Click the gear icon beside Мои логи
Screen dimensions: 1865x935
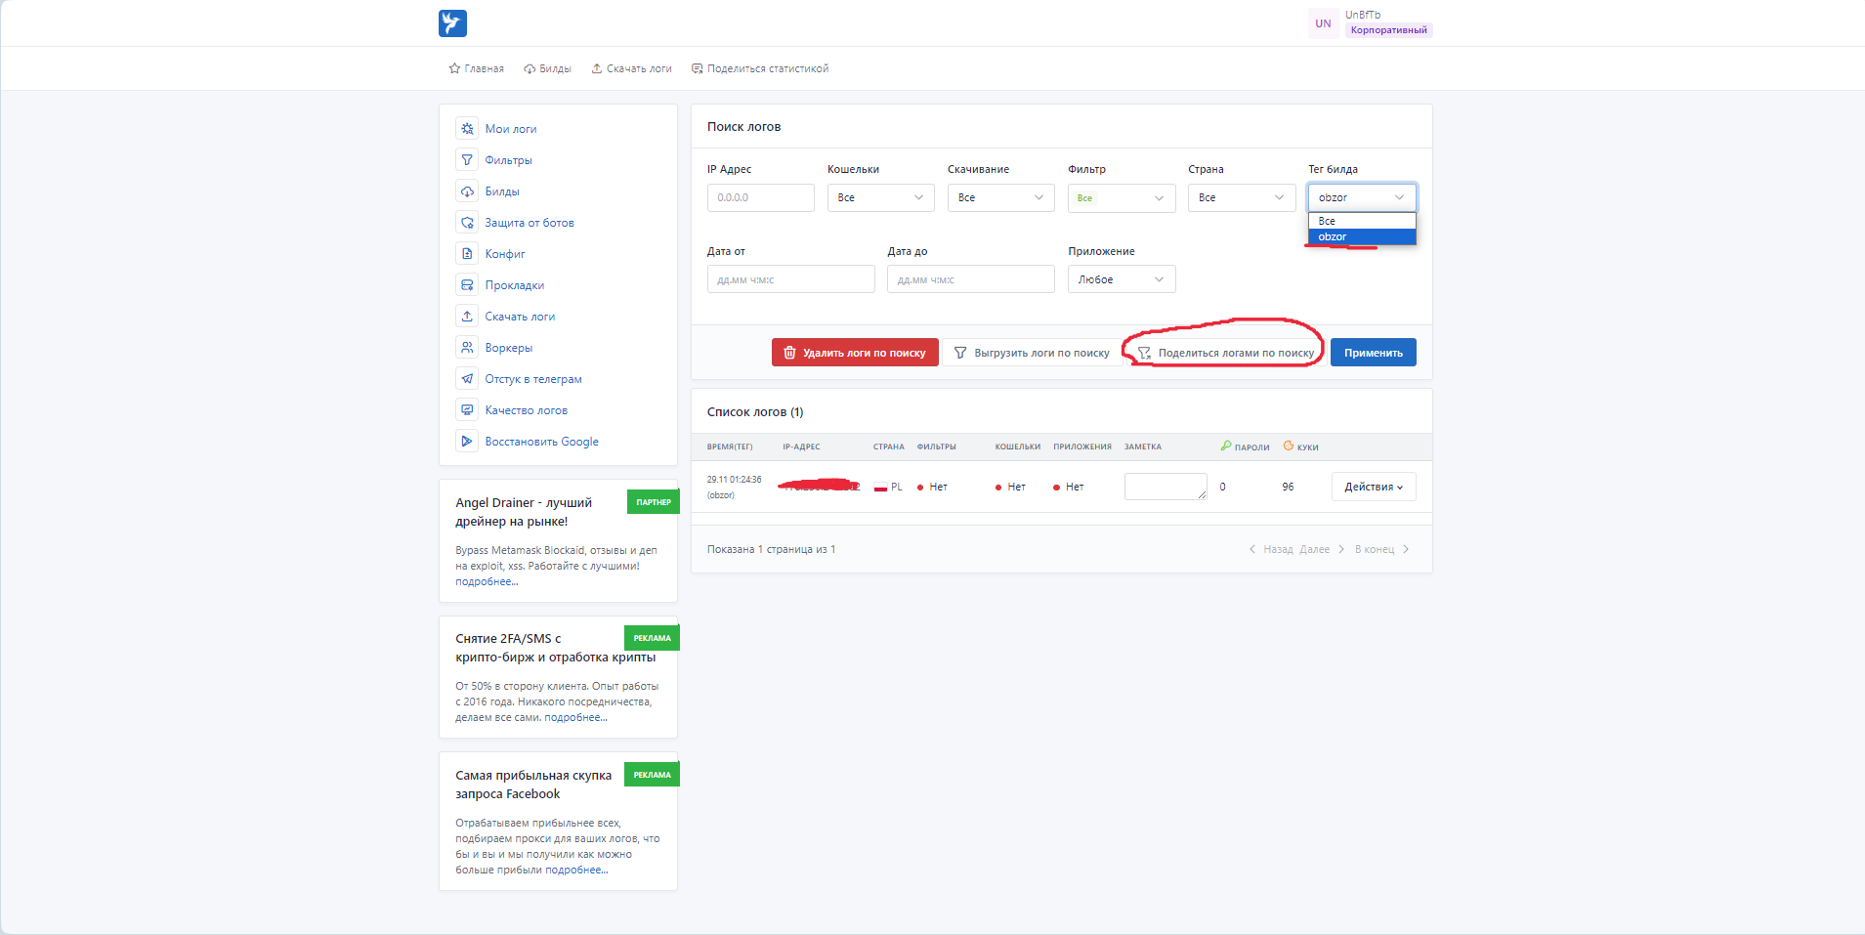point(467,129)
